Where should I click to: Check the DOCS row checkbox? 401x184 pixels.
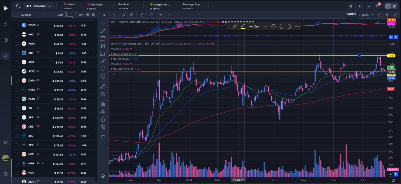point(16,25)
